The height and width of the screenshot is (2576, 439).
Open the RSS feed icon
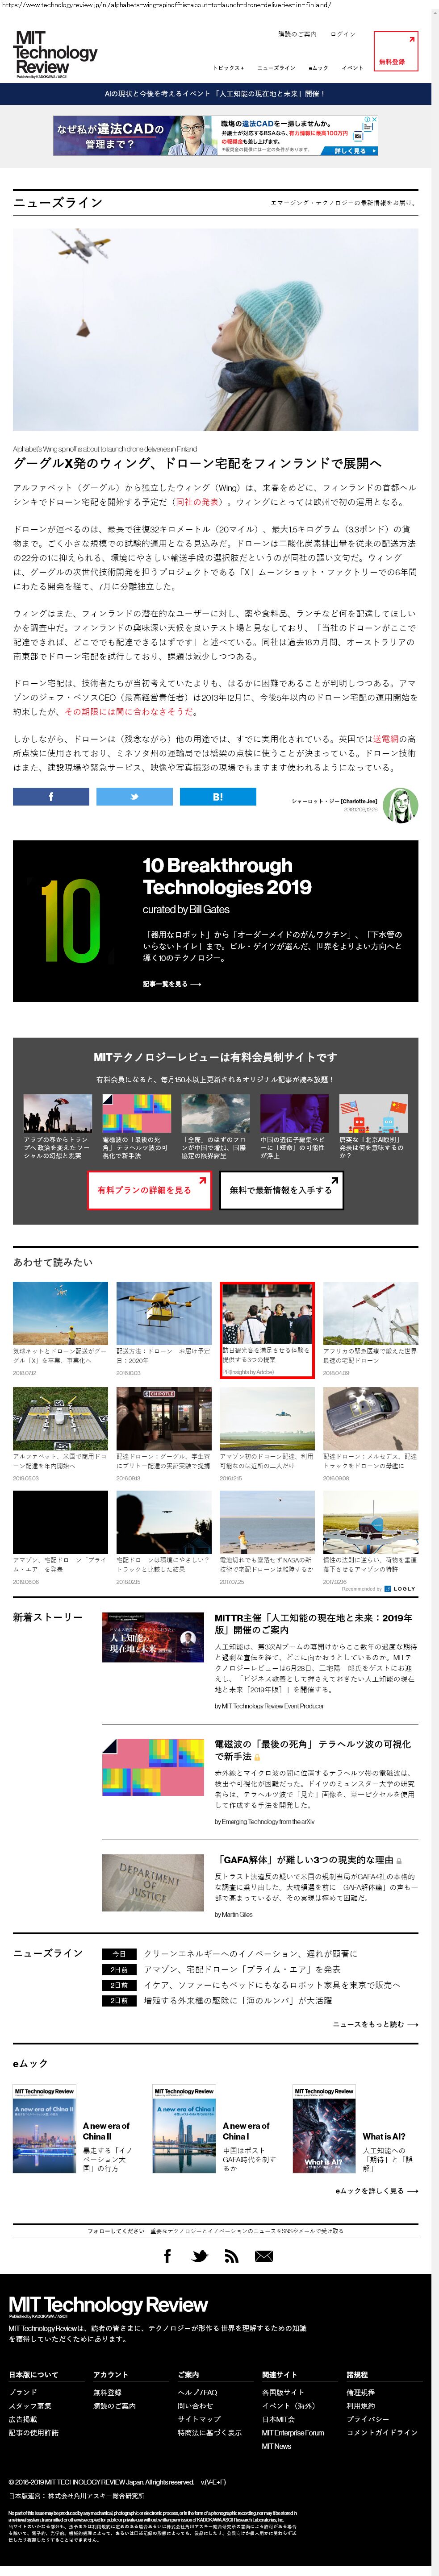coord(231,2256)
